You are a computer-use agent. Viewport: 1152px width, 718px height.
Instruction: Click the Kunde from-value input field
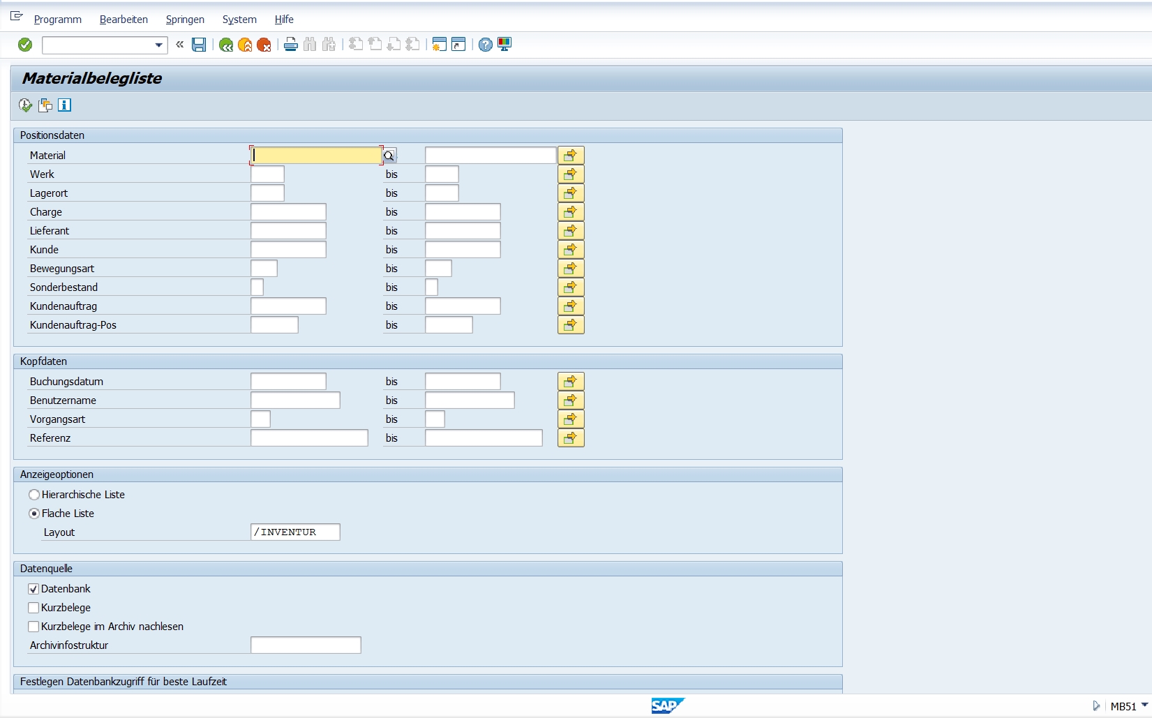pos(288,249)
